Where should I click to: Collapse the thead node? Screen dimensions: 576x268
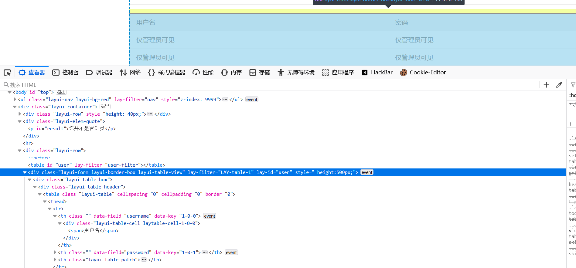point(45,202)
